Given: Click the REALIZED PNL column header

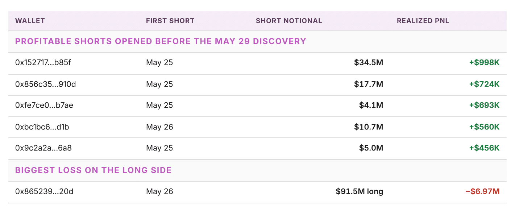Looking at the screenshot, I should click(423, 21).
